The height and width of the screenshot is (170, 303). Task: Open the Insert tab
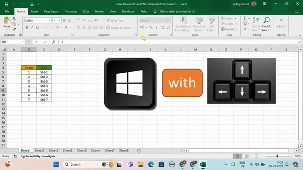35,11
